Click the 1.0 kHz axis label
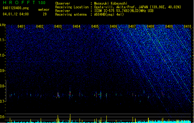Image resolution: width=194 pixels, height=123 pixels. (2, 55)
